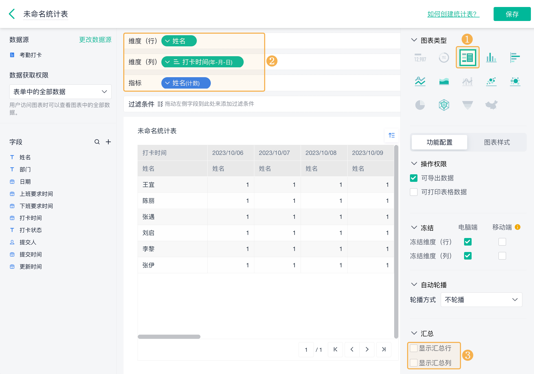Image resolution: width=534 pixels, height=374 pixels.
Task: Select the progress gauge chart type
Action: (444, 57)
